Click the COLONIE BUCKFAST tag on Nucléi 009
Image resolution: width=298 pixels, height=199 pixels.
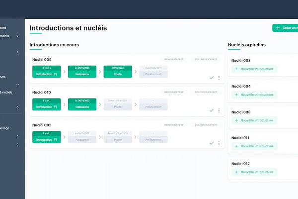[x=206, y=59]
